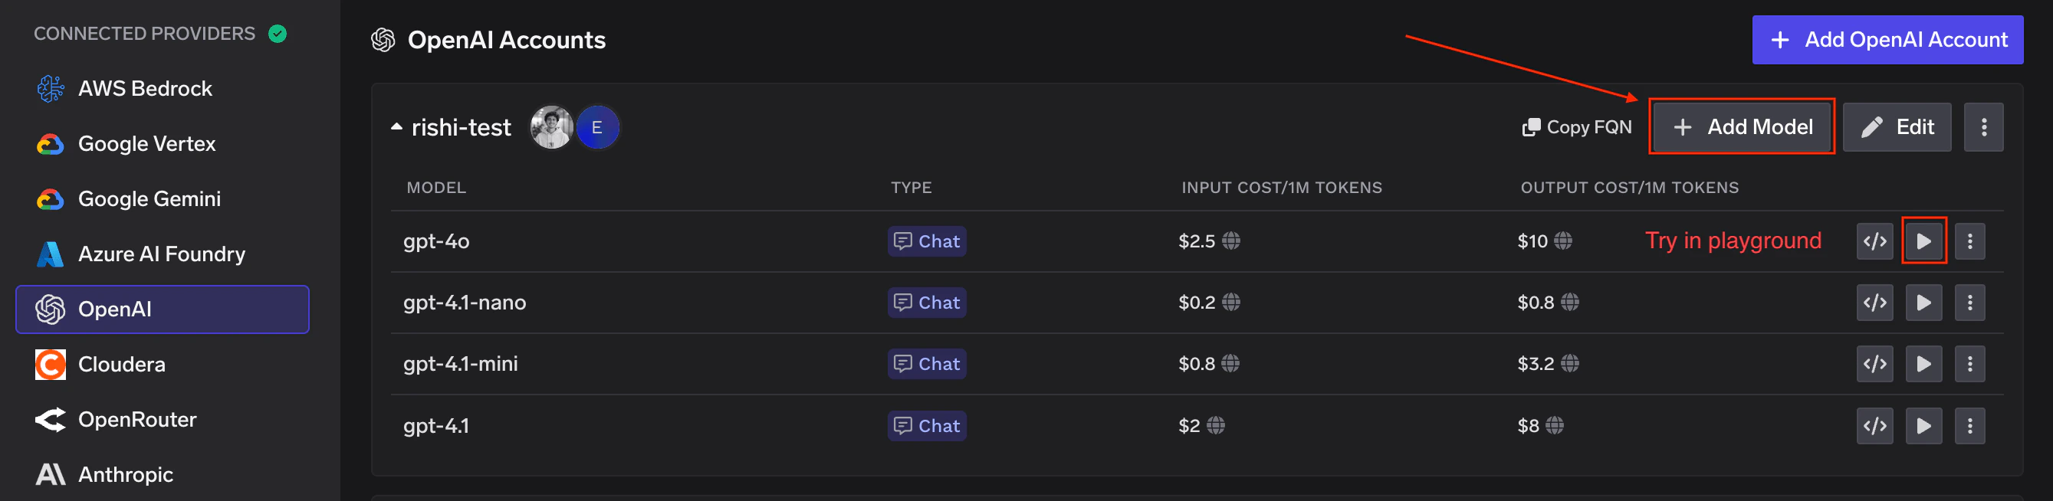The image size is (2053, 501).
Task: Click the OpenAI logo next to OpenAI Accounts heading
Action: coord(383,39)
